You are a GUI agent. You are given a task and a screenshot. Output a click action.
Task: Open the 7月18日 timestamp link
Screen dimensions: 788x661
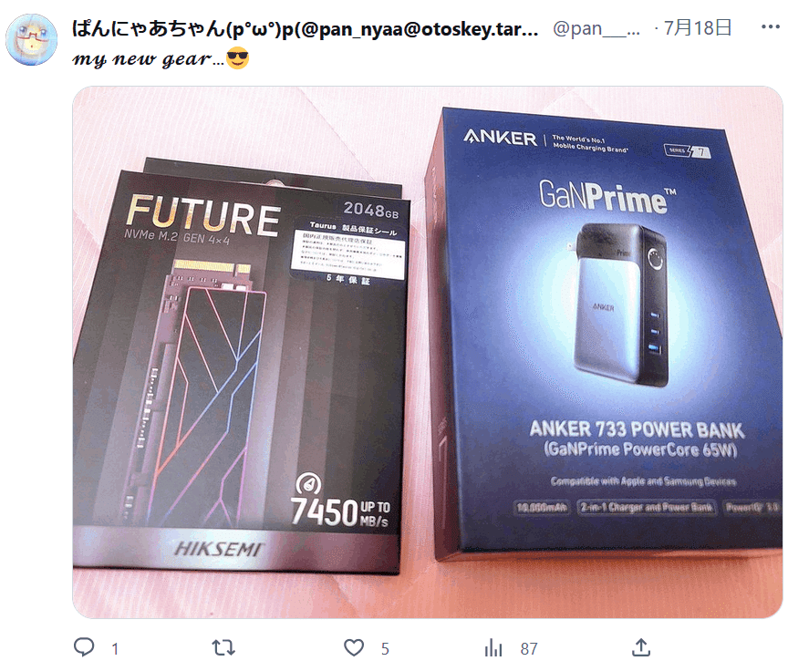point(698,27)
